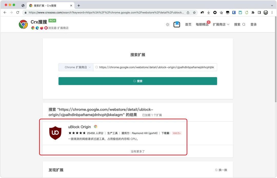Click the 生产工具 category label

click(112, 133)
